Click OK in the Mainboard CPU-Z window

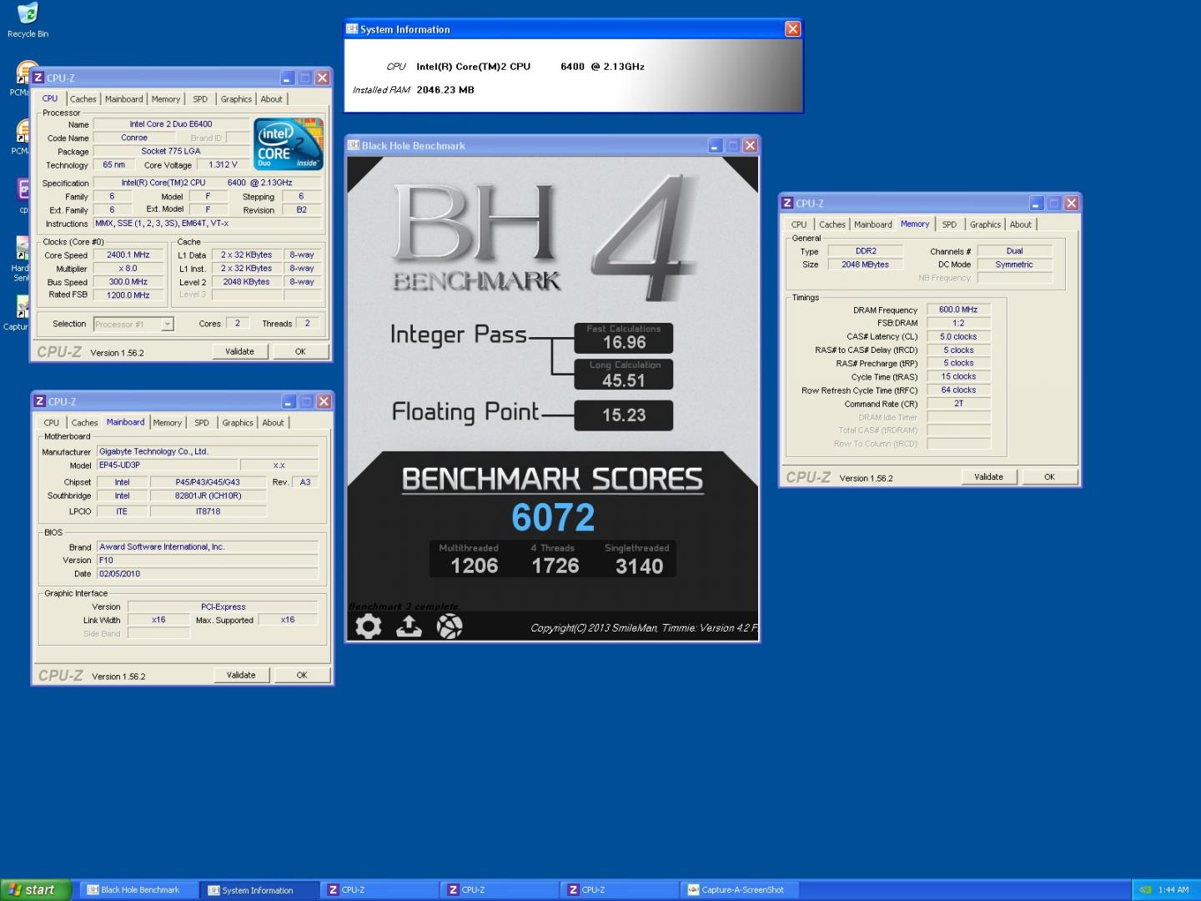click(x=302, y=675)
